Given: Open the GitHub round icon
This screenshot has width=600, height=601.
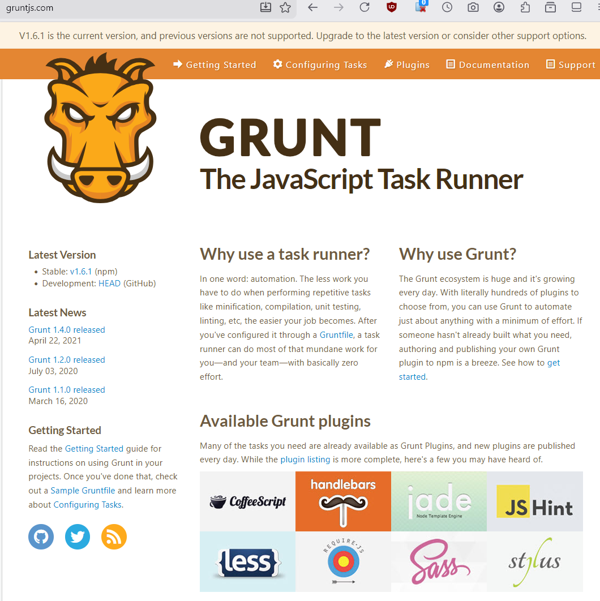Looking at the screenshot, I should point(41,536).
